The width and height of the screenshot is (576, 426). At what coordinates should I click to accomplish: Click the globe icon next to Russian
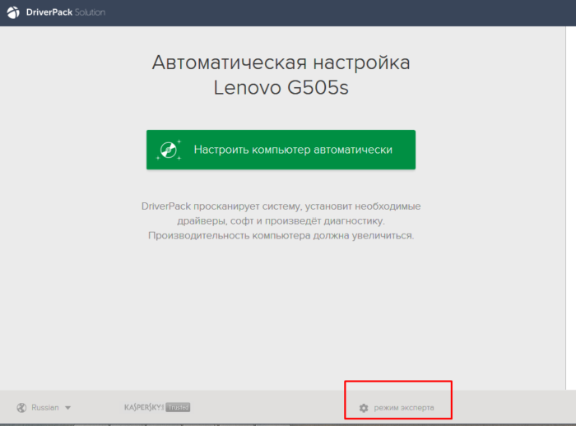tap(21, 408)
